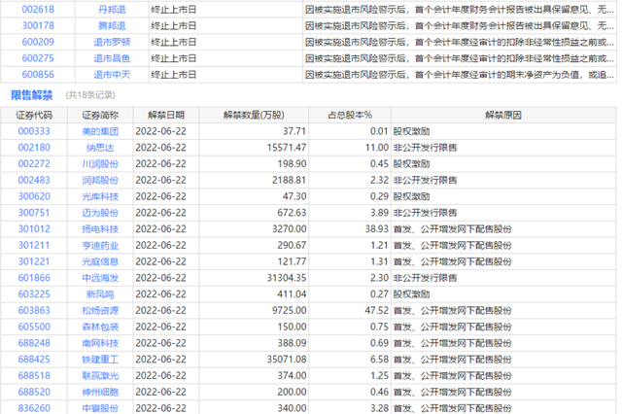Screen dimensions: 622x414
Task: Select share percentage value 38.93
Action: click(x=377, y=228)
